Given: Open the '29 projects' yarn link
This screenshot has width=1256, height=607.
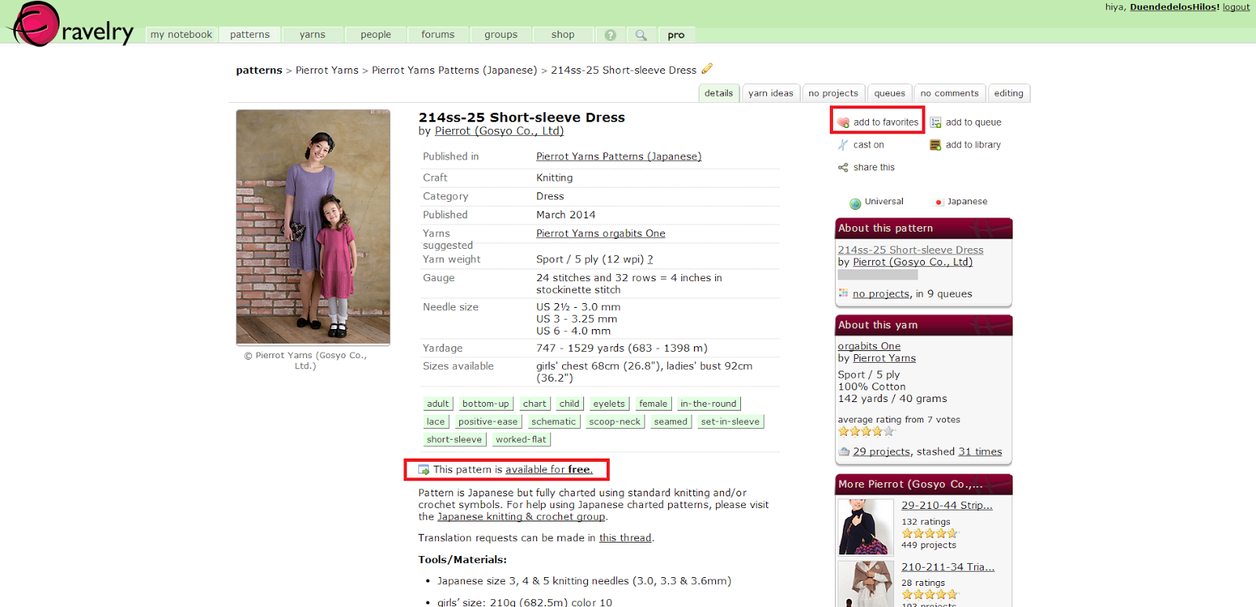Looking at the screenshot, I should tap(882, 452).
